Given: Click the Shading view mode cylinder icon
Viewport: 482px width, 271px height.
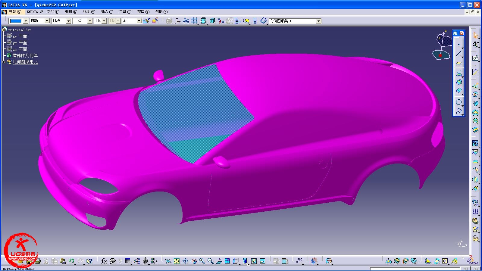Looking at the screenshot, I should 245,261.
